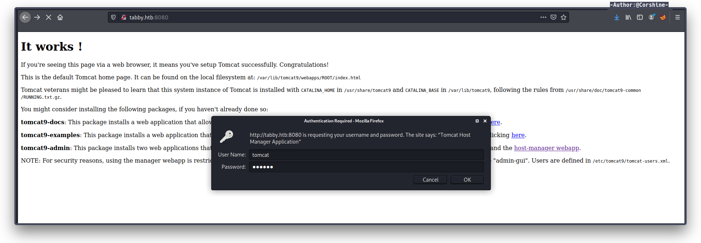Open tracking protection shield icon
The width and height of the screenshot is (701, 243).
113,17
